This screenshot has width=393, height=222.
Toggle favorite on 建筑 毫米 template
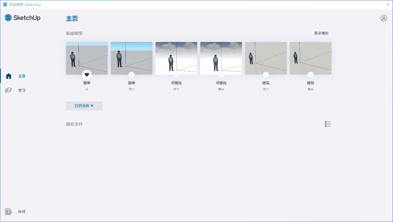pyautogui.click(x=311, y=75)
